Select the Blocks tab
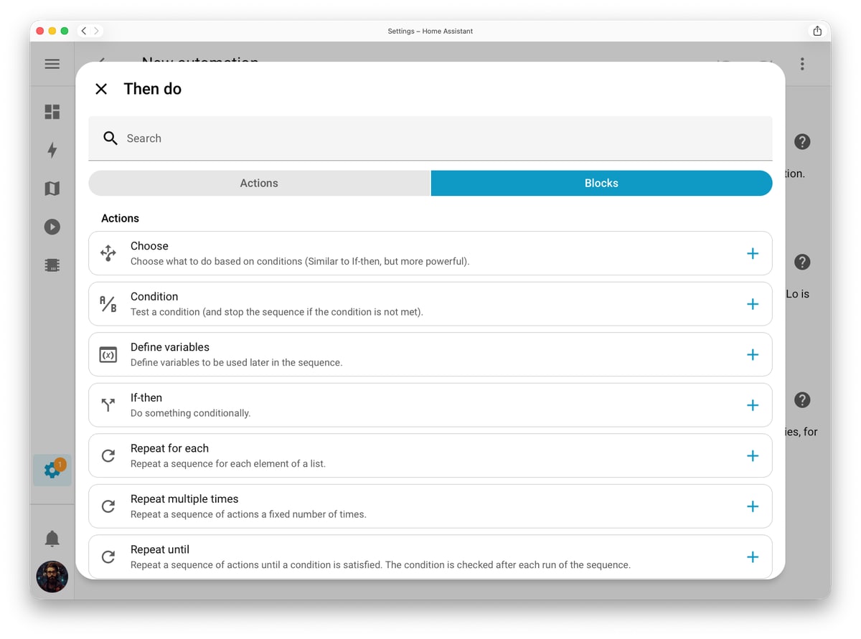 tap(601, 183)
